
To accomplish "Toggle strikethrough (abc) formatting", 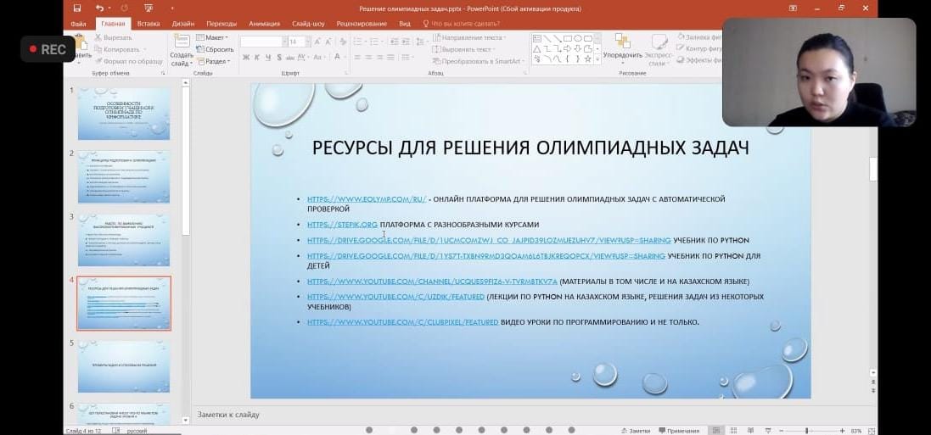I will coord(290,58).
